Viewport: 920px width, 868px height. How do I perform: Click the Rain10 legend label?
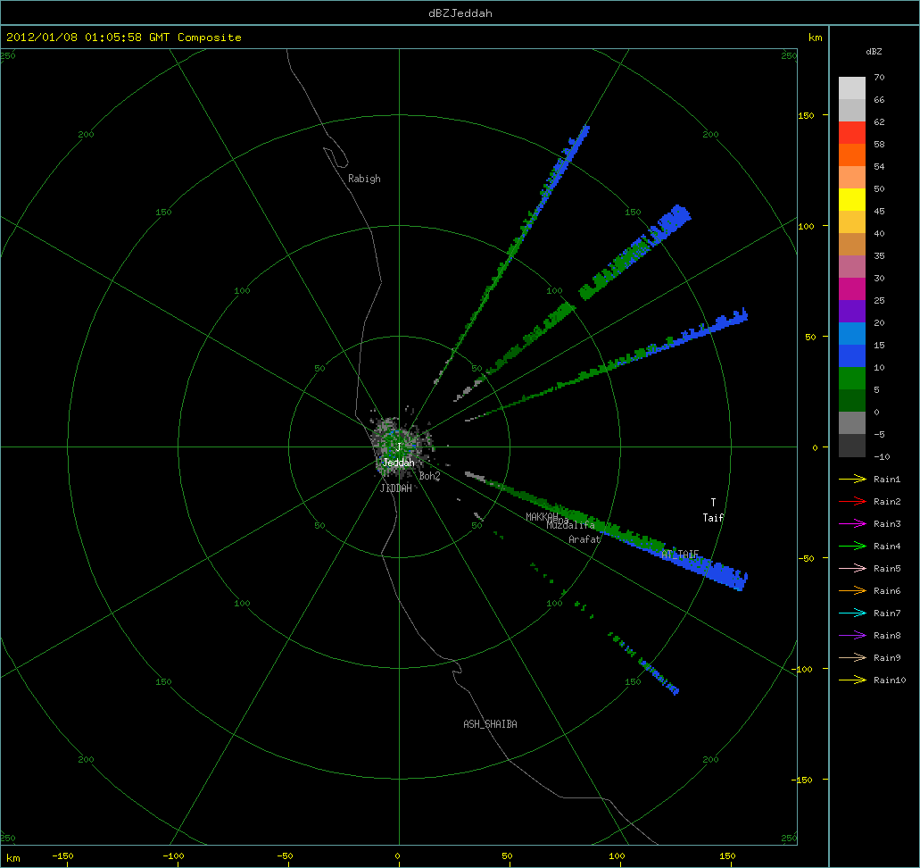(890, 680)
